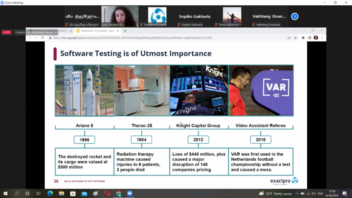
Task: Open network status in tray
Action: [x=308, y=194]
